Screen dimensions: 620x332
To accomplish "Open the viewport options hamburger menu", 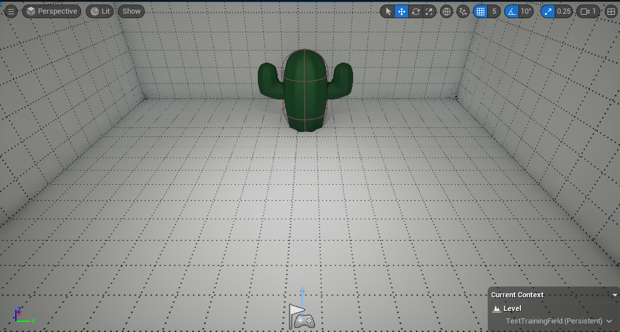I will [11, 11].
